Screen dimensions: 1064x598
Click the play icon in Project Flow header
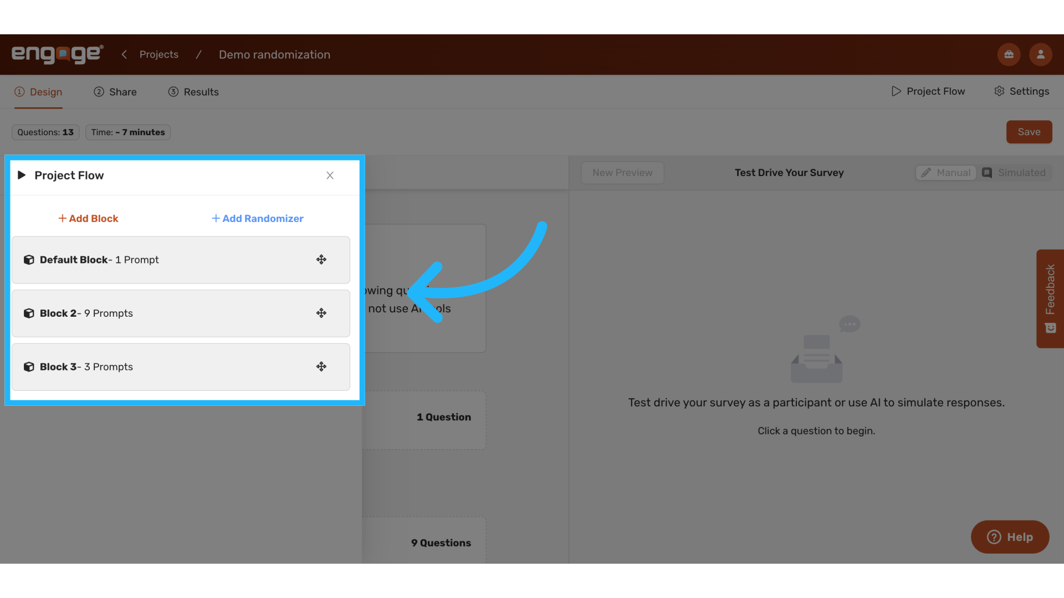click(x=22, y=175)
